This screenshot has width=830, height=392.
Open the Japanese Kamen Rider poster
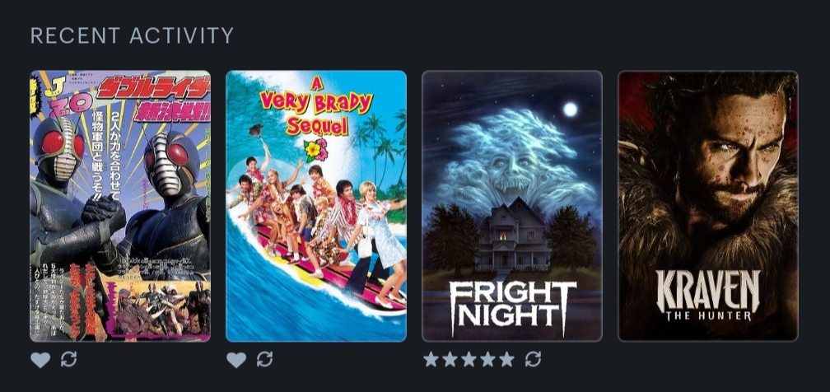point(120,206)
